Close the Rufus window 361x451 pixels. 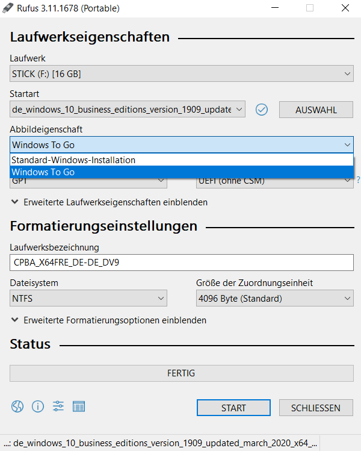pos(345,8)
